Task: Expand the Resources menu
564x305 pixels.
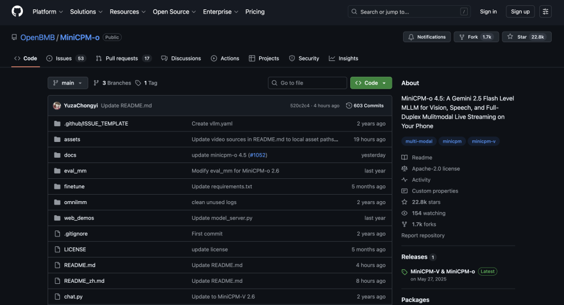Action: [x=127, y=12]
